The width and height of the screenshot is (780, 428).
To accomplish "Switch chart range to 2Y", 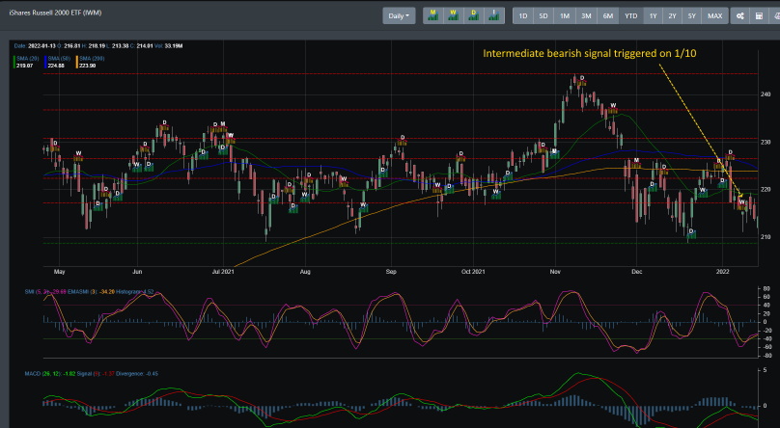I will pos(672,15).
